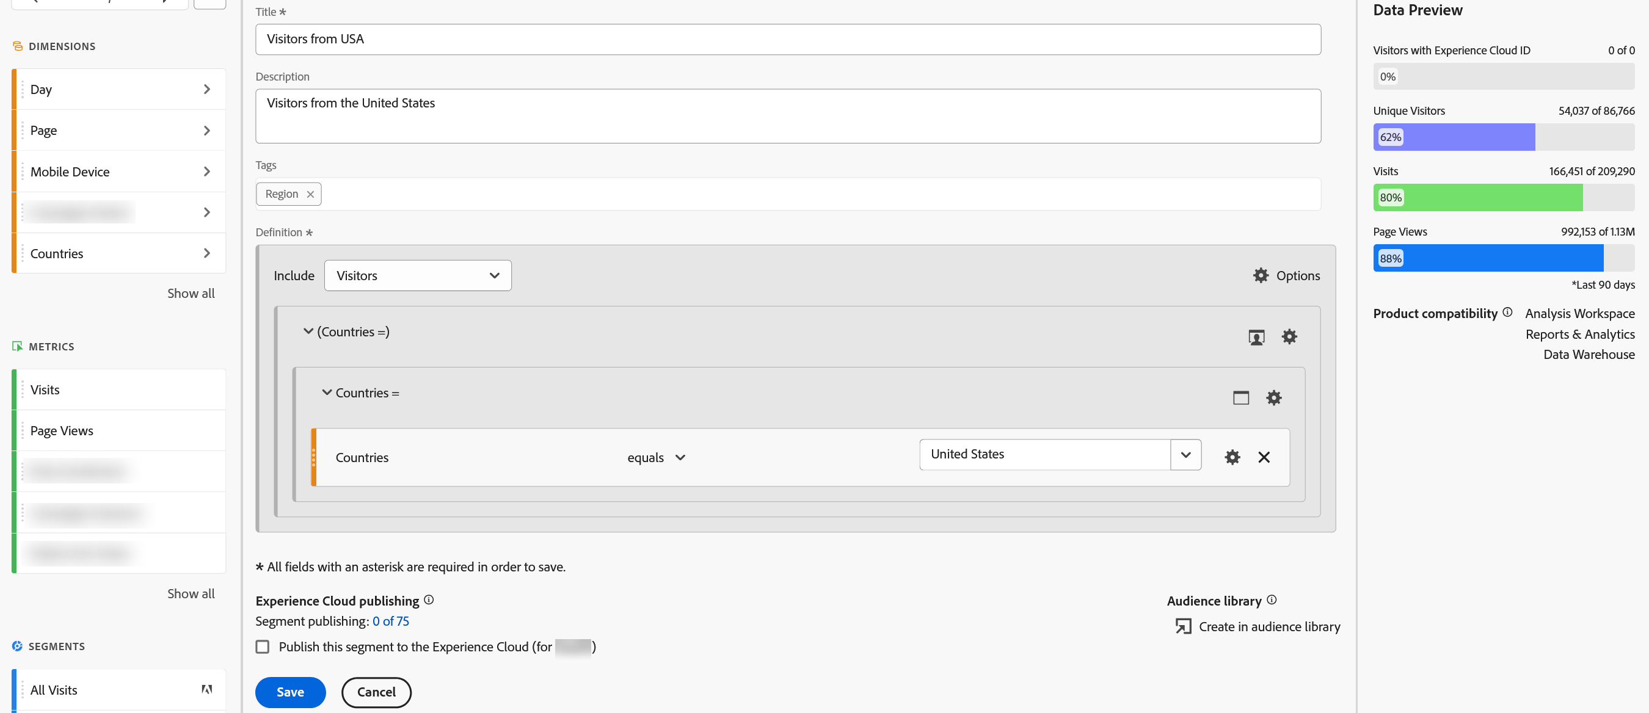The image size is (1649, 713).
Task: Click the Data Preview heading
Action: pyautogui.click(x=1418, y=10)
